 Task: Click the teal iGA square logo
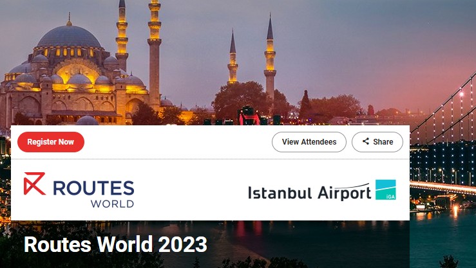click(386, 190)
